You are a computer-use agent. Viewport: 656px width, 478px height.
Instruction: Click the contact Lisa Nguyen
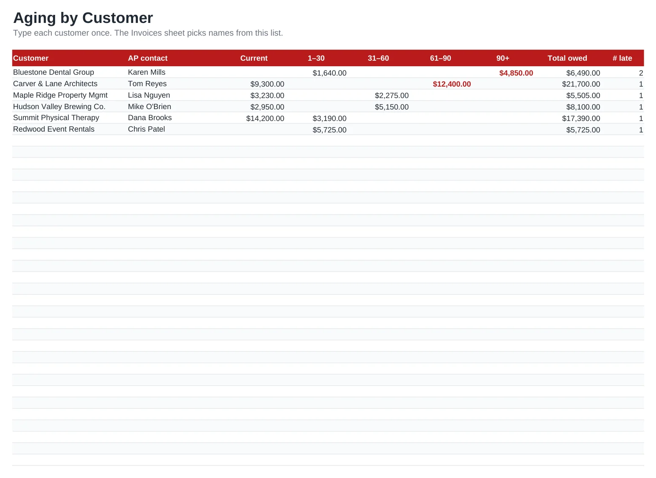coord(149,95)
